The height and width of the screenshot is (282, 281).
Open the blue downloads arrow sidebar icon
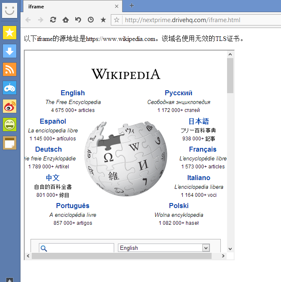[x=10, y=51]
